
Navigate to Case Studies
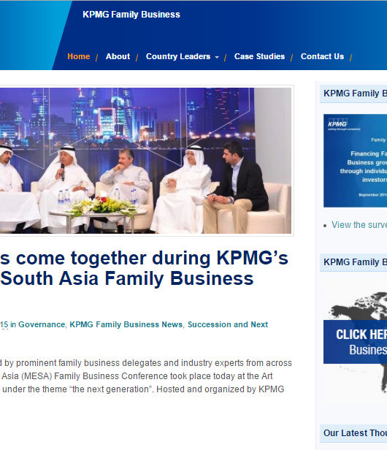click(x=259, y=56)
